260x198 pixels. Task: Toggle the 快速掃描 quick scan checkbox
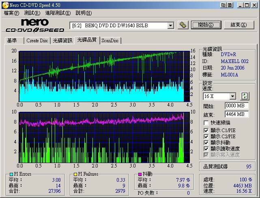pos(206,123)
